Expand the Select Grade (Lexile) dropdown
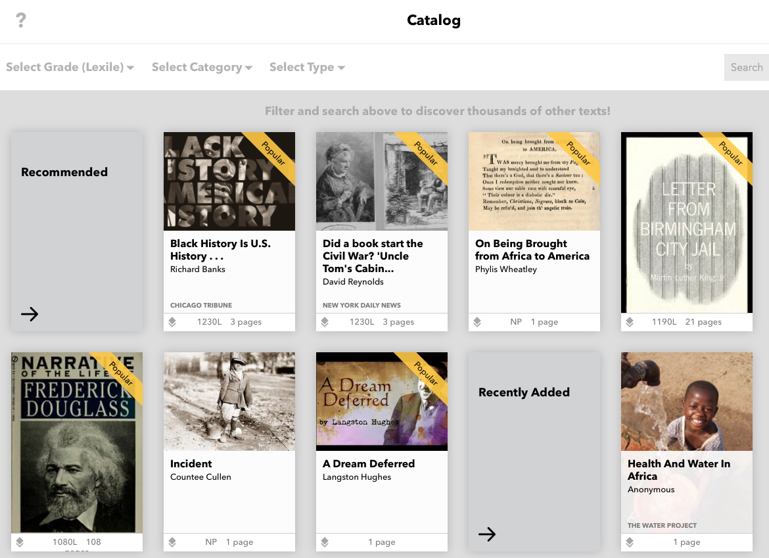Viewport: 769px width, 558px height. [70, 67]
